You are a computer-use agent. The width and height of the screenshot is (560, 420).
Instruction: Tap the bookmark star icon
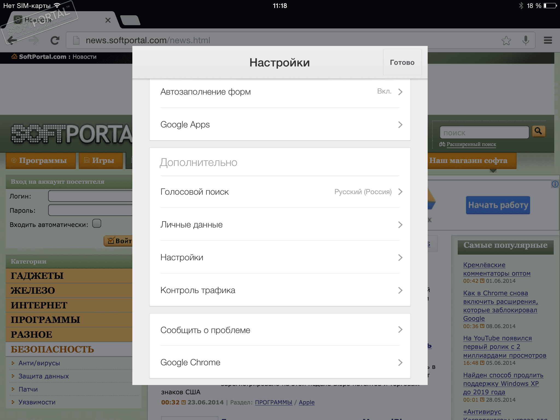click(506, 40)
